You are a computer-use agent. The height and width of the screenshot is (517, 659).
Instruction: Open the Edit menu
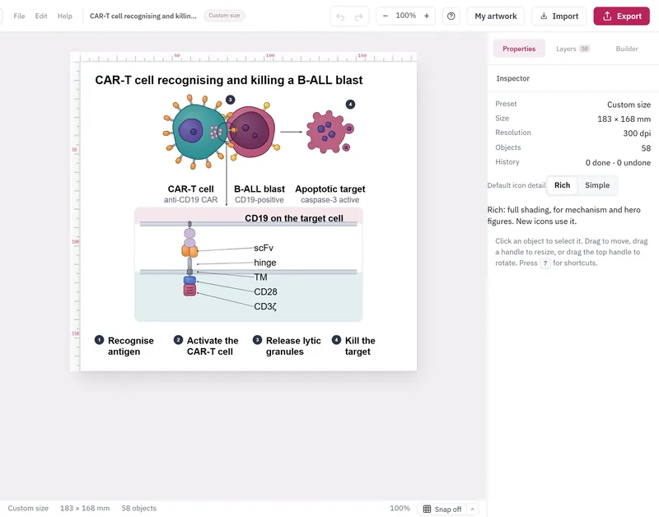coord(41,16)
